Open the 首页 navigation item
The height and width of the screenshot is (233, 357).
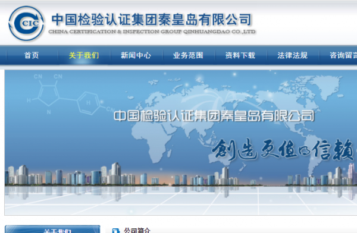[32, 55]
